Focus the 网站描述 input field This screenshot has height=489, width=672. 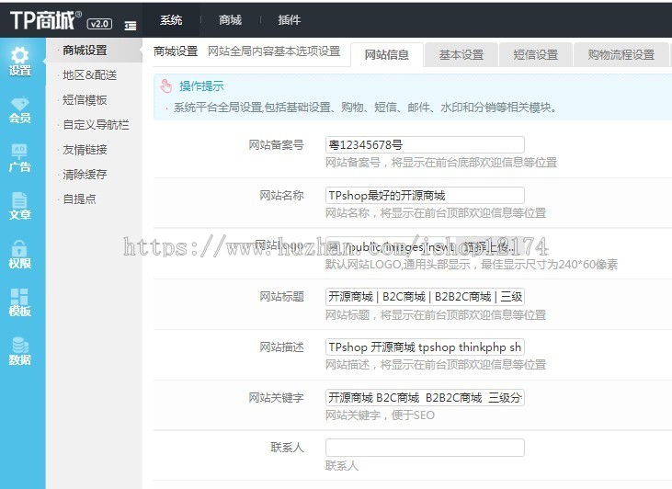425,347
